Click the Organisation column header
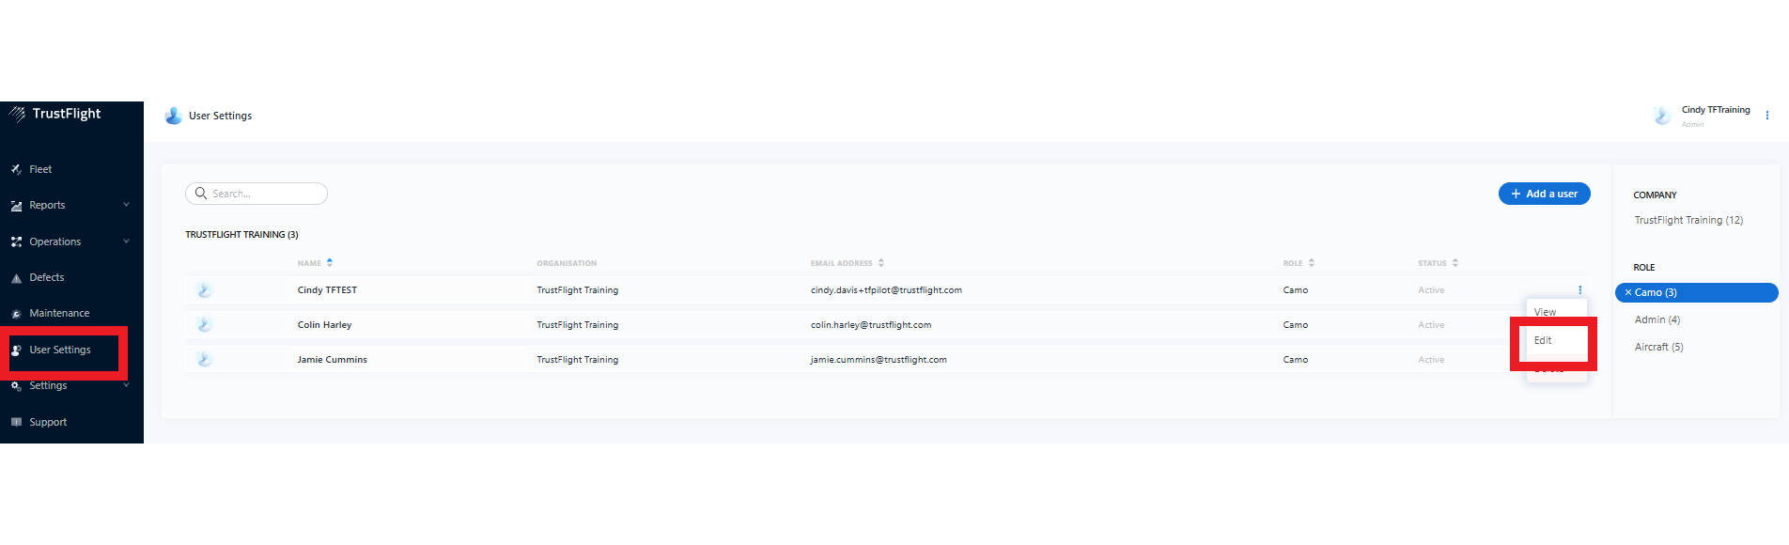 (x=567, y=263)
